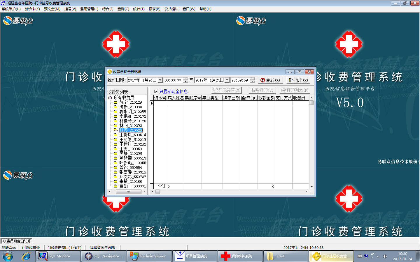Open the start folder in the taskbar
The image size is (420, 262).
pyautogui.click(x=286, y=256)
